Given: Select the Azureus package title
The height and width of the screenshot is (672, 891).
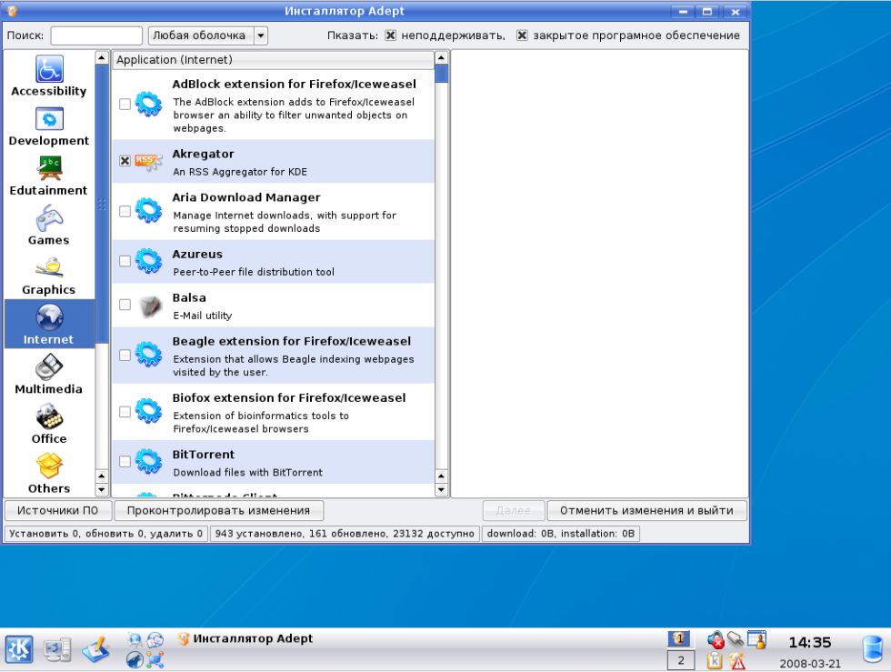Looking at the screenshot, I should [197, 254].
